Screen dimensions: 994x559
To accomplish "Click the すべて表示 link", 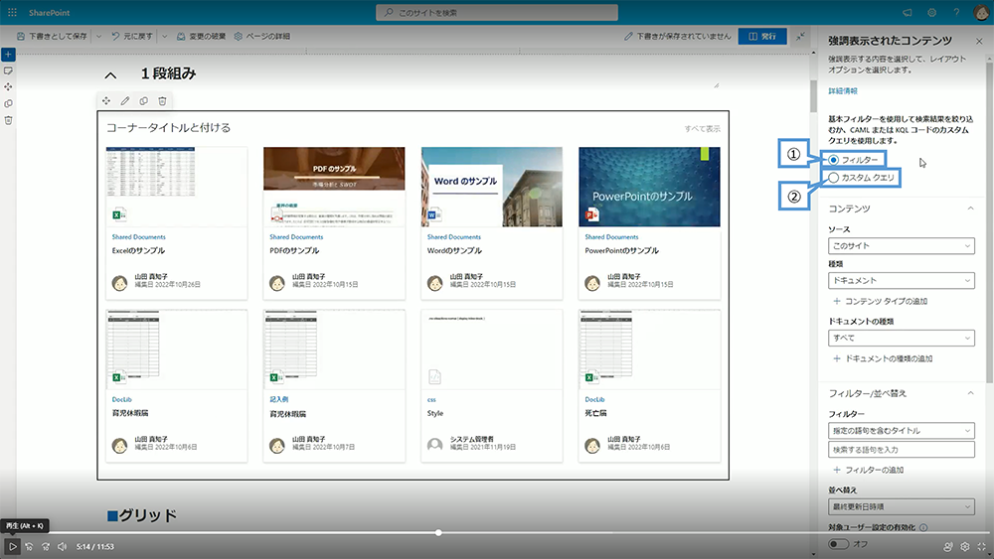I will pos(702,128).
